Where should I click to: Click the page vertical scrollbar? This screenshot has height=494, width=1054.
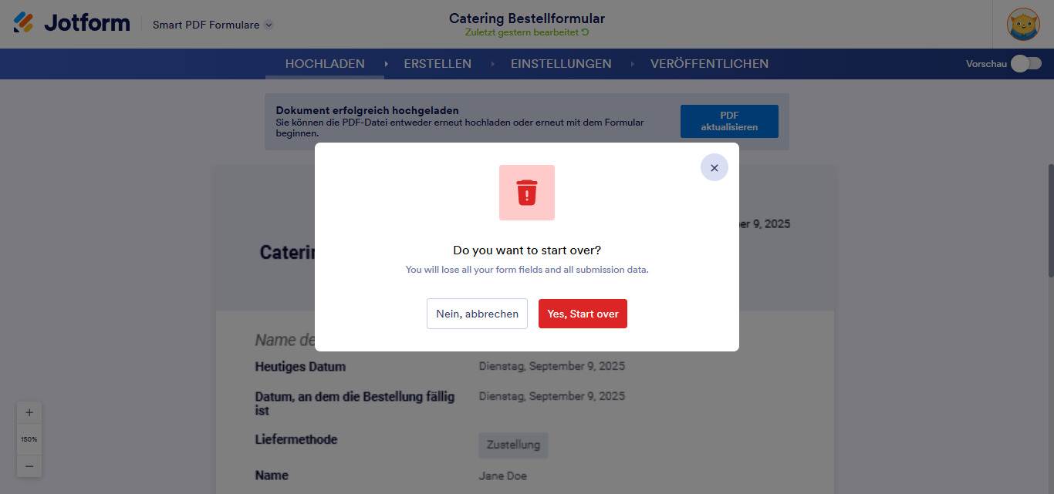pos(1050,220)
